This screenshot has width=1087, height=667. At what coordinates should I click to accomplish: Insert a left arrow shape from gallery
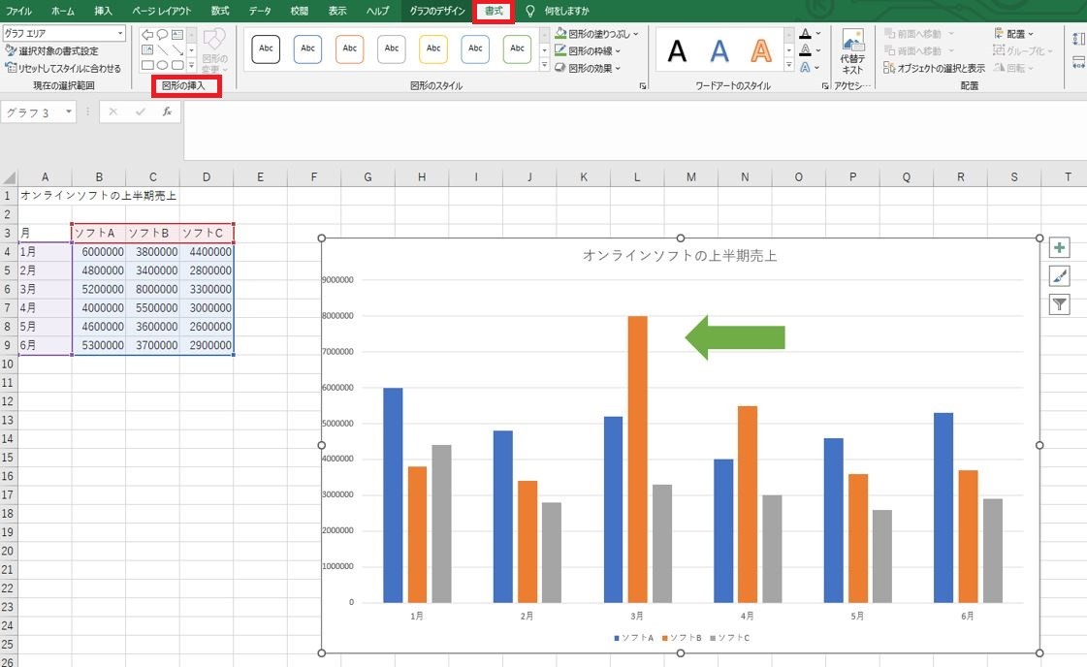(147, 35)
